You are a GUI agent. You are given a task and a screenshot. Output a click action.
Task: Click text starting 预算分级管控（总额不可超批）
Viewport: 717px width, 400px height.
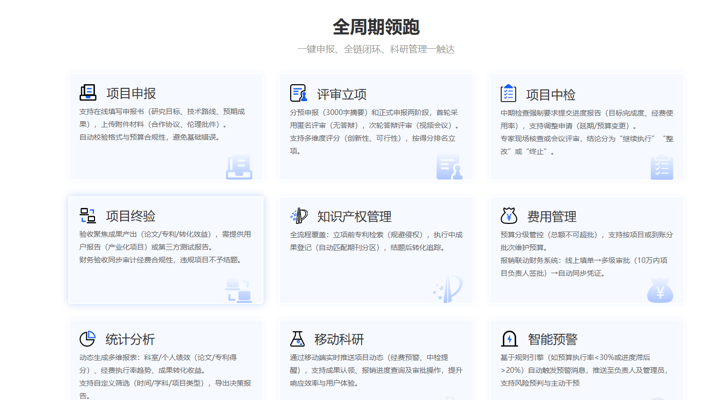[587, 241]
